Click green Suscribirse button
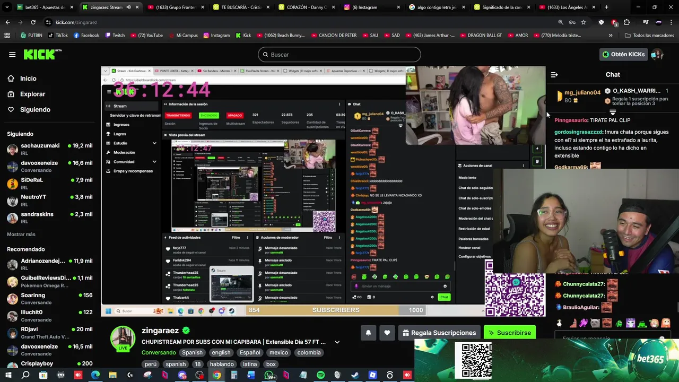The height and width of the screenshot is (382, 679). click(x=510, y=333)
